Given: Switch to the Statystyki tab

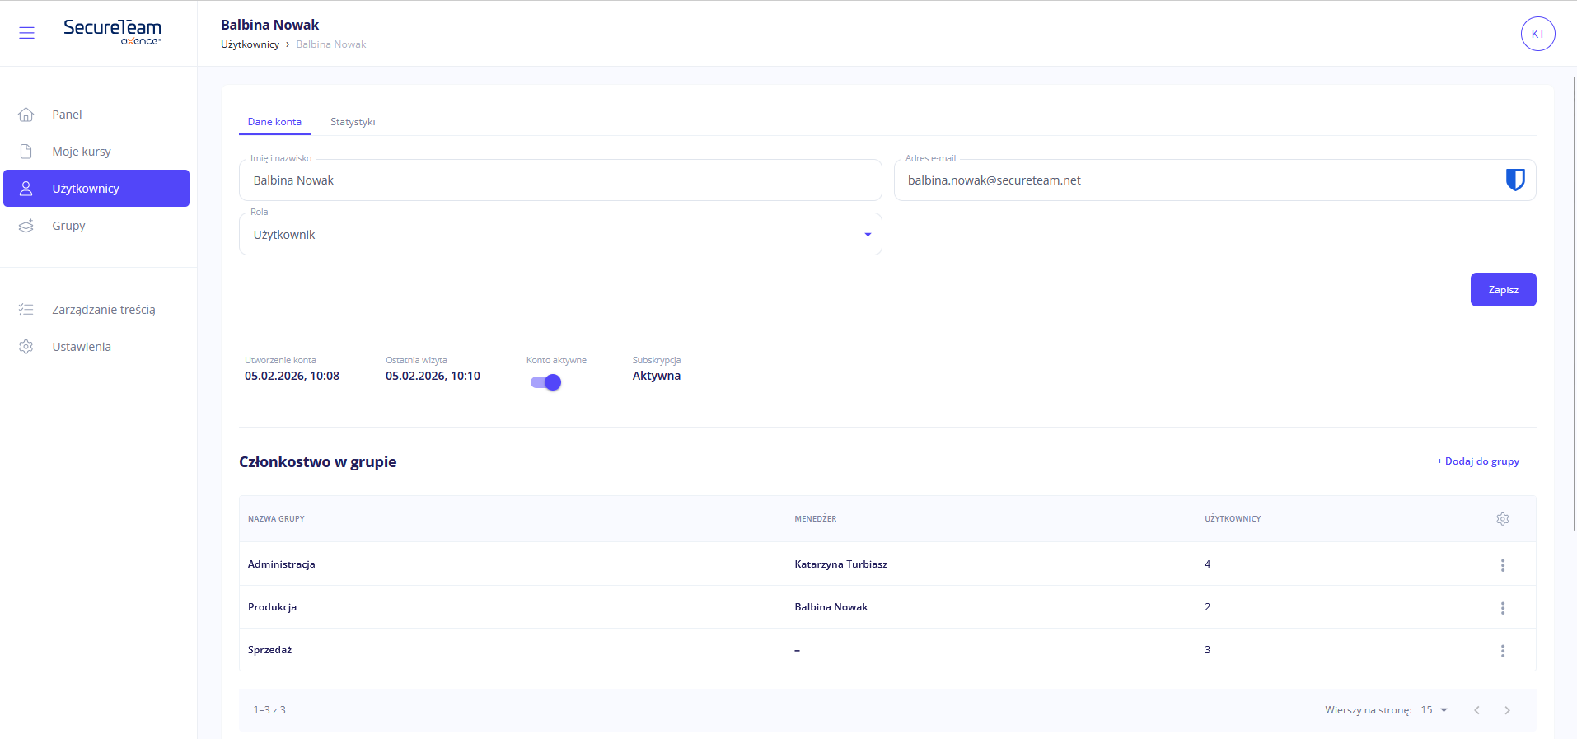Looking at the screenshot, I should (x=353, y=122).
